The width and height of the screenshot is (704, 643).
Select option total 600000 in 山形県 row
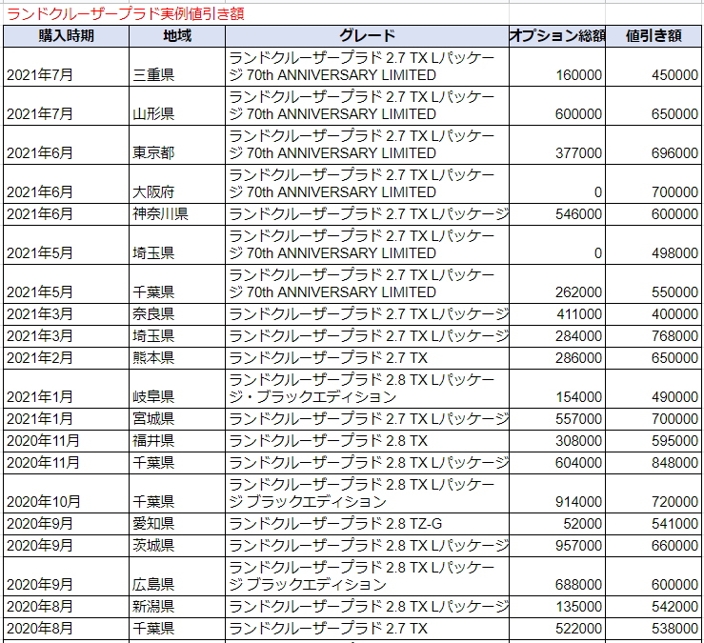(x=557, y=106)
